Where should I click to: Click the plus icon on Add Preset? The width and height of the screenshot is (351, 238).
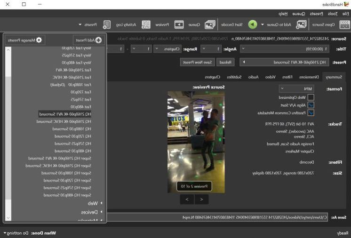pyautogui.click(x=98, y=40)
